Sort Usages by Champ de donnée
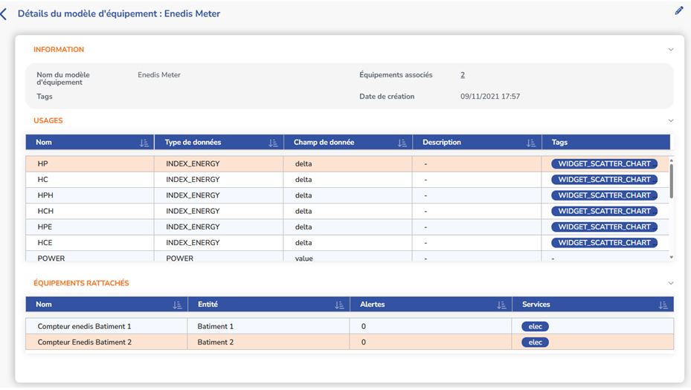 click(402, 143)
